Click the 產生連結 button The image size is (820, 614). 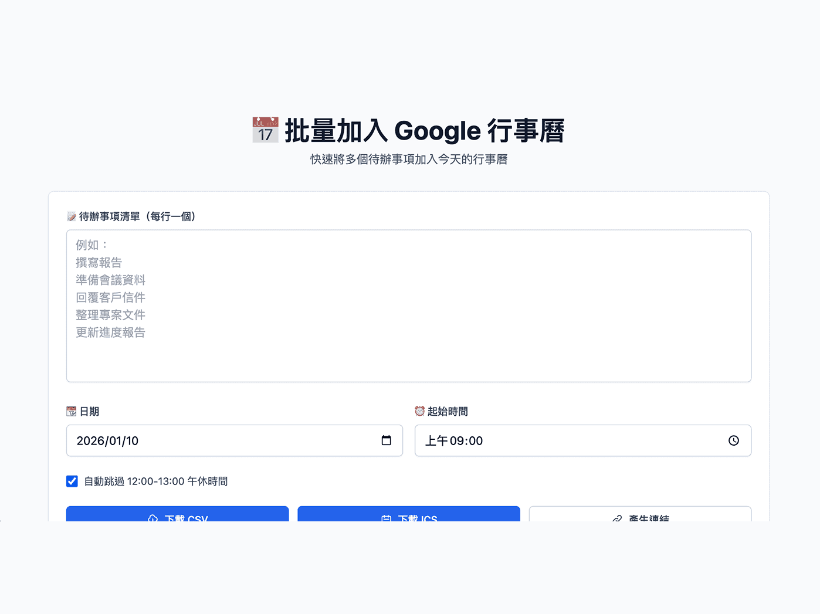640,514
